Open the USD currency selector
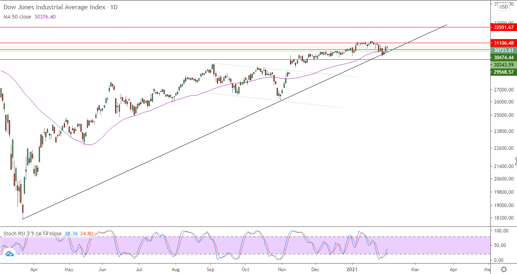Screen dimensions: 517x274 click(x=503, y=6)
